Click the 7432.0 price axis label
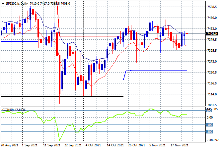This screenshot has width=219, height=149. [212, 28]
